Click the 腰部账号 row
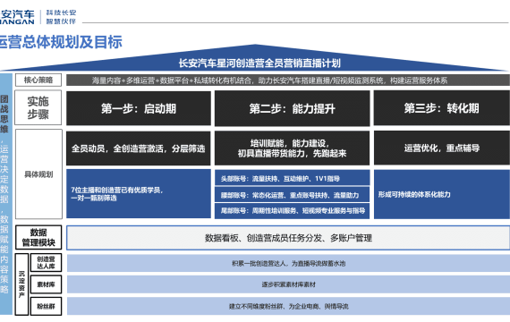This screenshot has width=510, height=322. click(x=292, y=194)
